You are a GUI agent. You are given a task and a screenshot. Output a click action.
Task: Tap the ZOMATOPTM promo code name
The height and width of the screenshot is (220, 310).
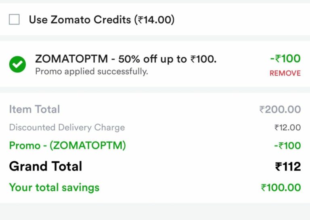71,59
